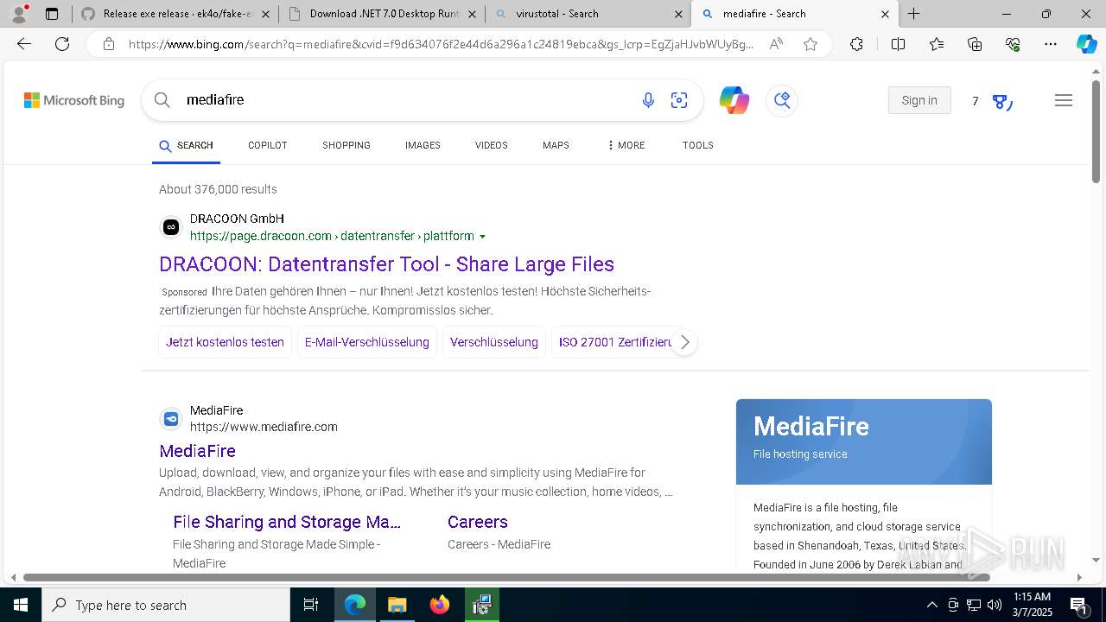The width and height of the screenshot is (1106, 622).
Task: Open File Explorer from taskbar
Action: click(397, 605)
